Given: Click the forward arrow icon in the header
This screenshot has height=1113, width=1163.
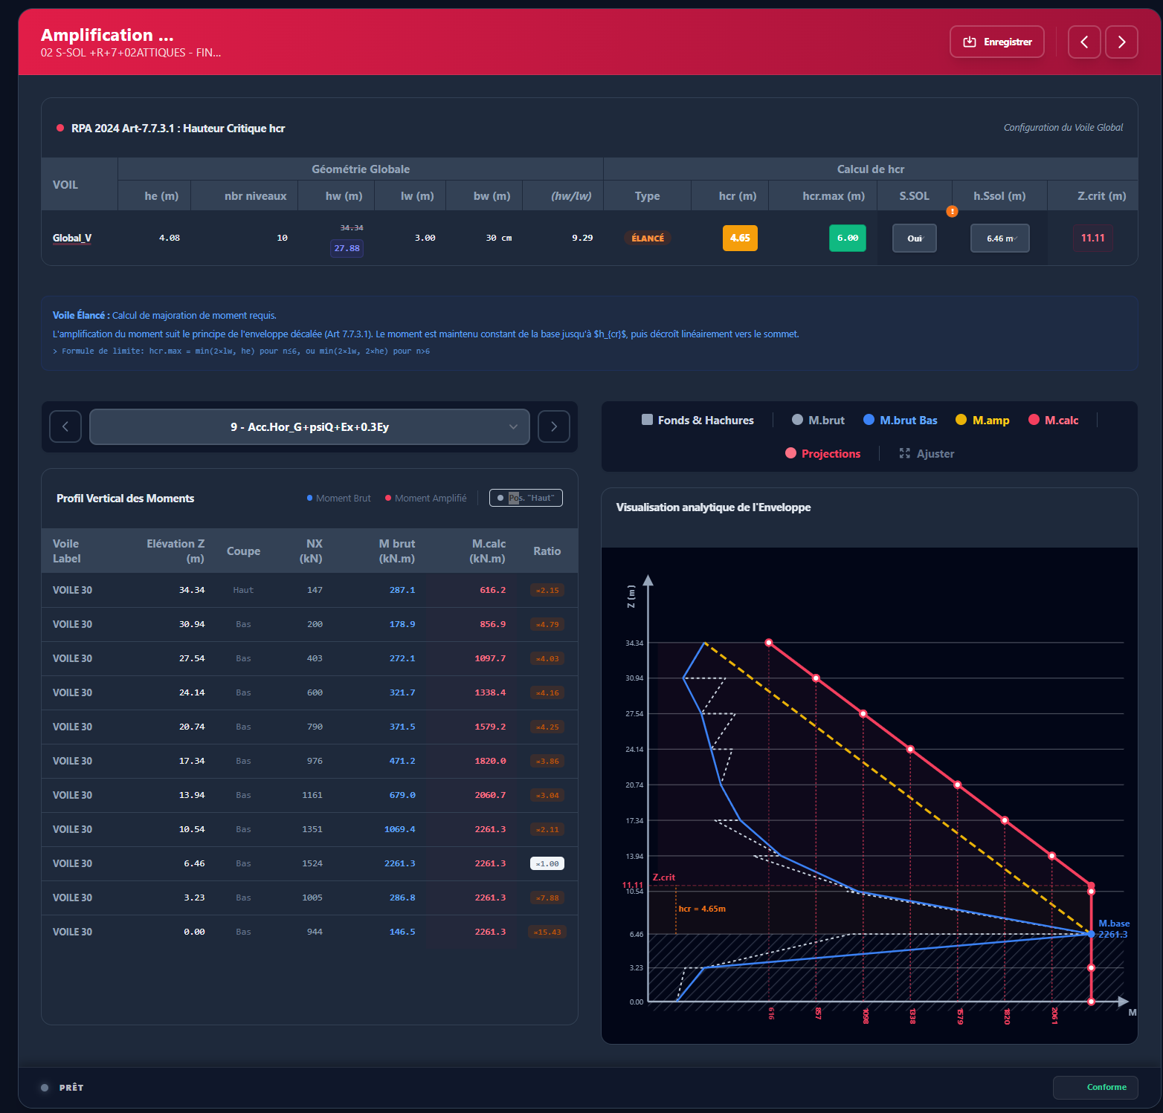Looking at the screenshot, I should point(1121,42).
